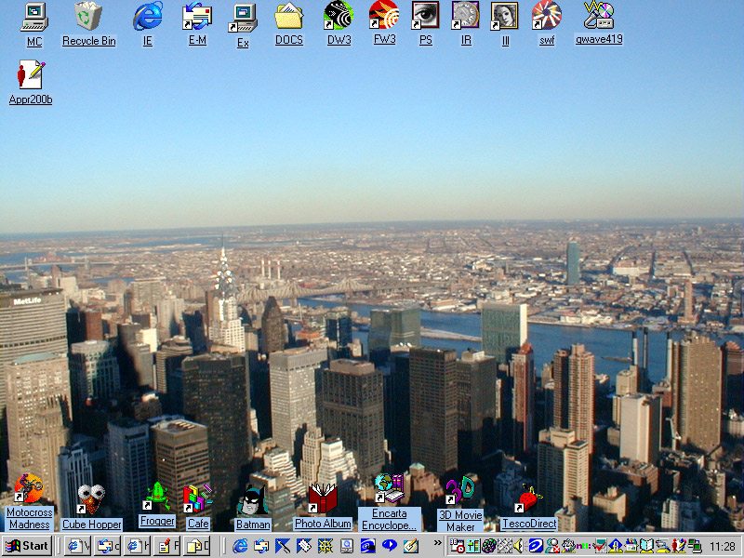The image size is (744, 558).
Task: Select the Encarta Encyclopedia shortcut
Action: 389,490
